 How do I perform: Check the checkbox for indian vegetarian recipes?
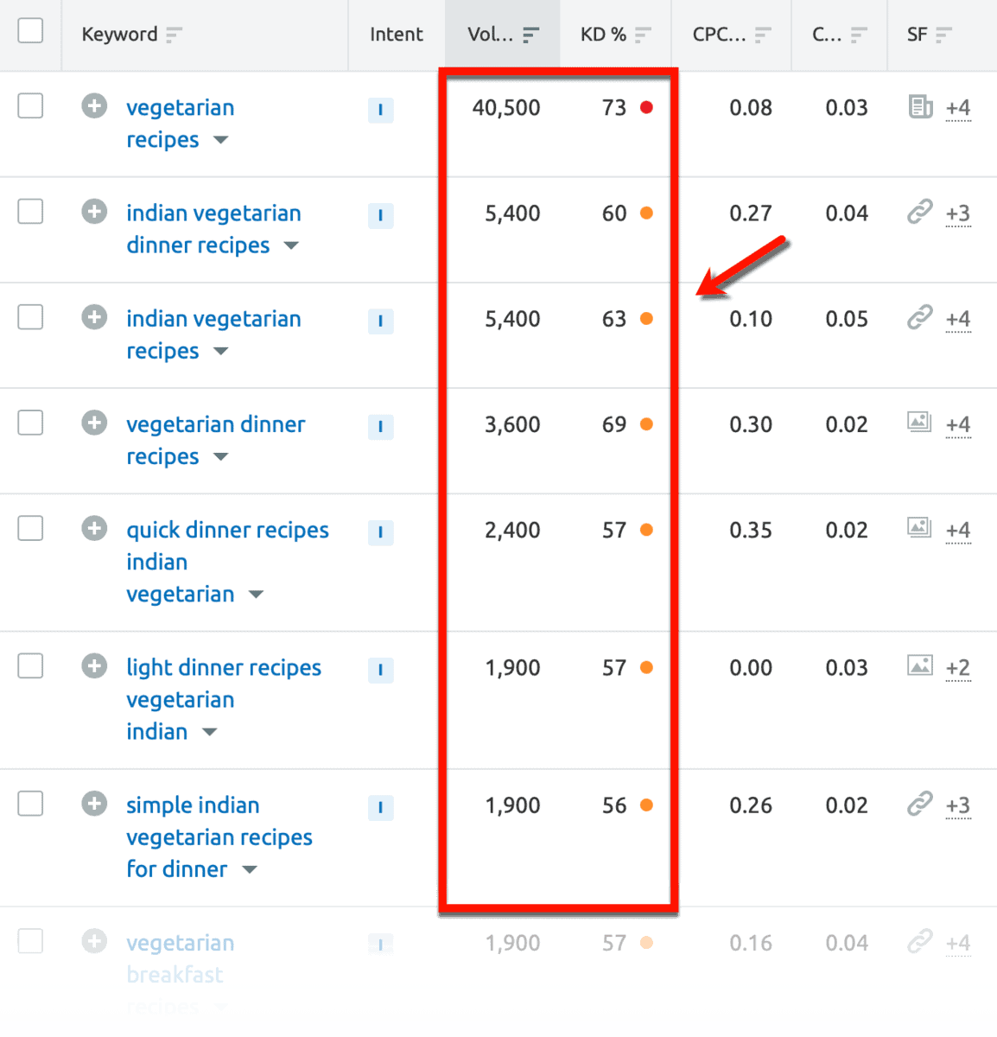point(30,316)
